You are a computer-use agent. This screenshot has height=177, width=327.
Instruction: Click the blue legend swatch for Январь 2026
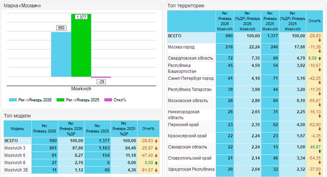13,100
